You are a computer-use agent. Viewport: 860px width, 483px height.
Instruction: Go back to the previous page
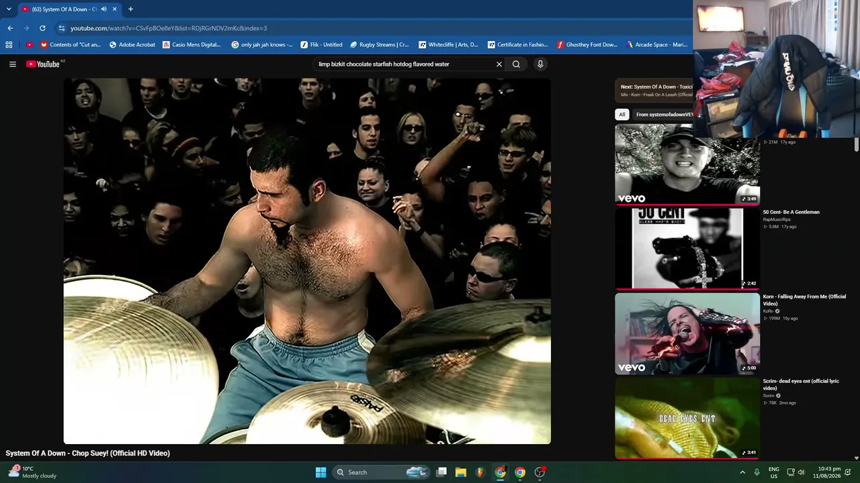(10, 28)
